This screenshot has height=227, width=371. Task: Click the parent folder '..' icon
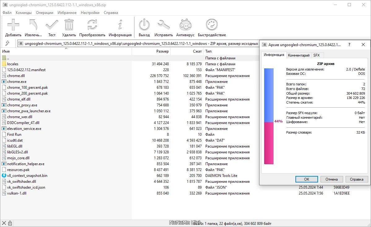click(x=4, y=58)
